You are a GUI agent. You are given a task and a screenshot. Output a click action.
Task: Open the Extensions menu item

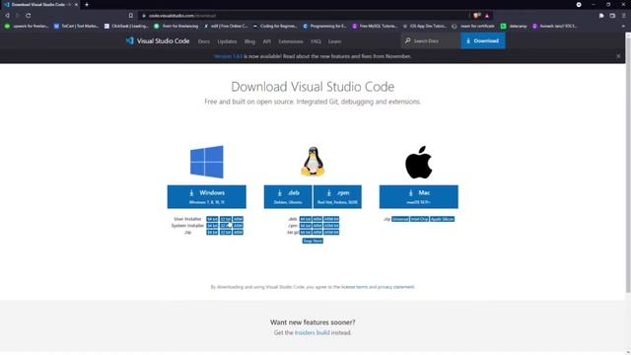291,41
